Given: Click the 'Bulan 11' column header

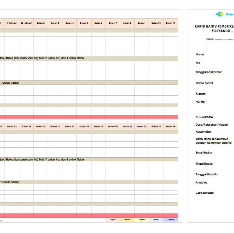Looking at the screenshot, I should (171, 23).
